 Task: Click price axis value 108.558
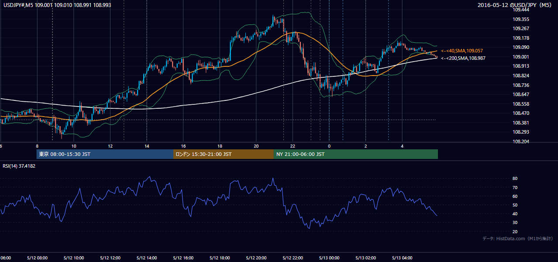click(x=521, y=104)
